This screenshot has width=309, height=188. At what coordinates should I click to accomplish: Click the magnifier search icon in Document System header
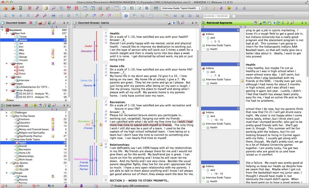[x=54, y=23]
